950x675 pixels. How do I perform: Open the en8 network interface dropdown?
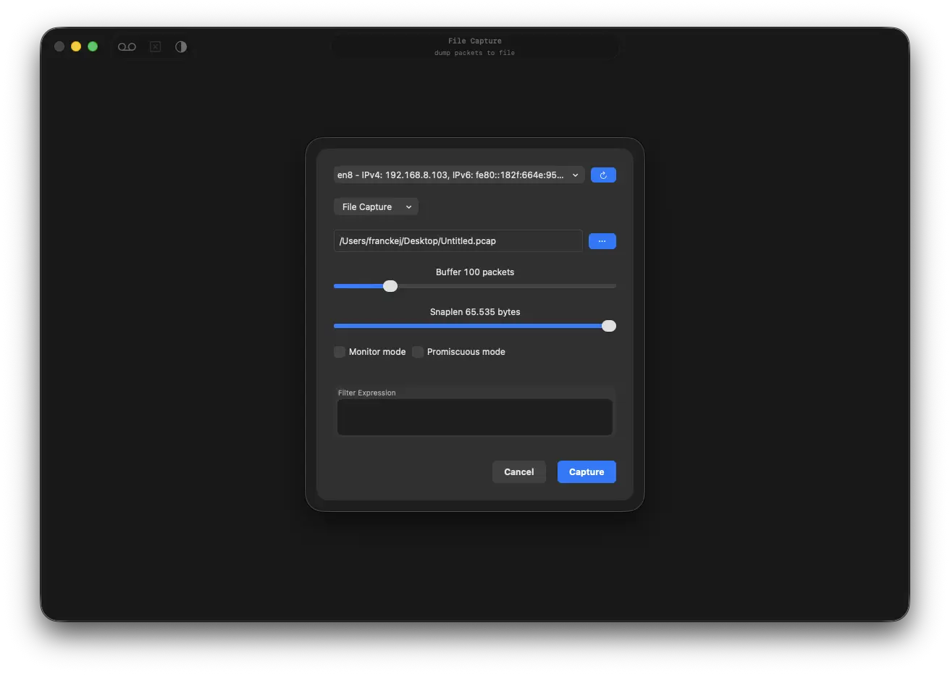(458, 175)
